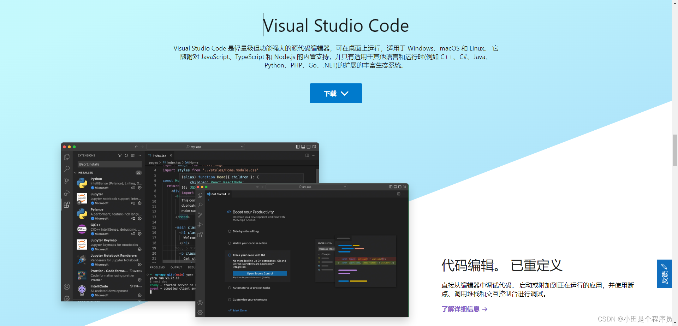This screenshot has height=326, width=678.
Task: Open Manage gear in front Get Started window
Action: point(200,313)
